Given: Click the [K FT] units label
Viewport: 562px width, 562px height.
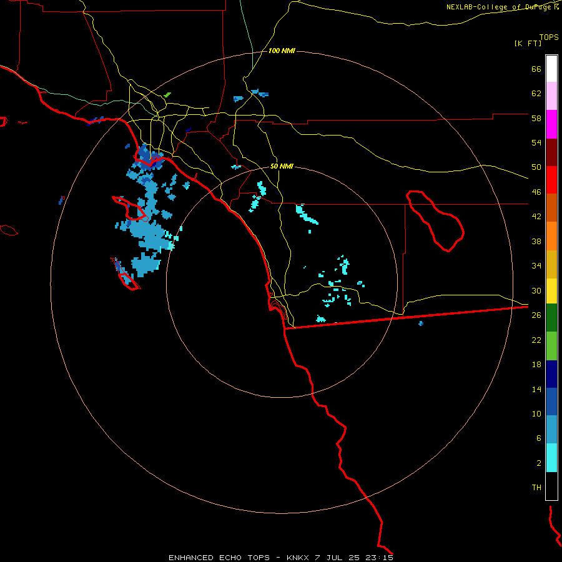Looking at the screenshot, I should click(x=528, y=43).
